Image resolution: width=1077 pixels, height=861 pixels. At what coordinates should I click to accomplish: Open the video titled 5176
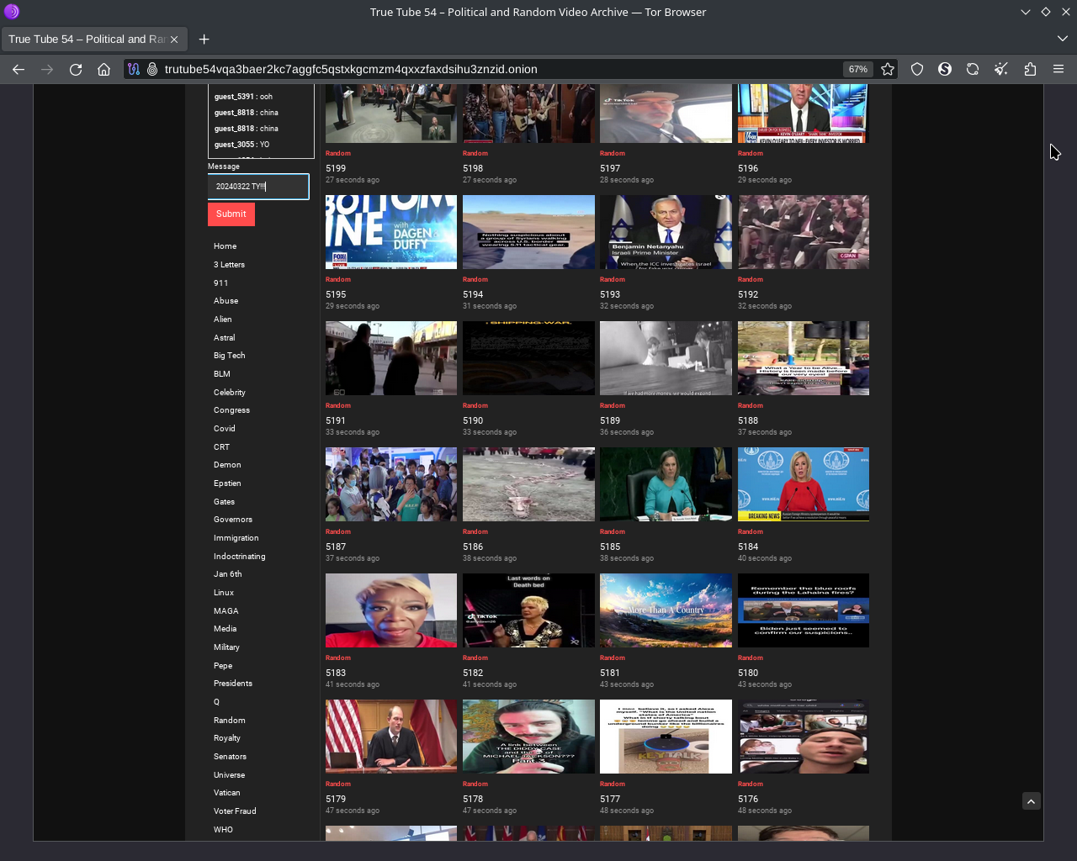pos(748,799)
